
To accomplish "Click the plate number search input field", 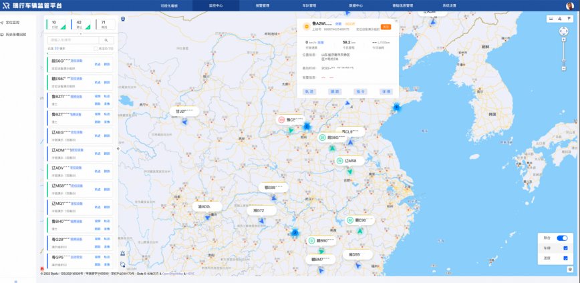I will click(74, 40).
